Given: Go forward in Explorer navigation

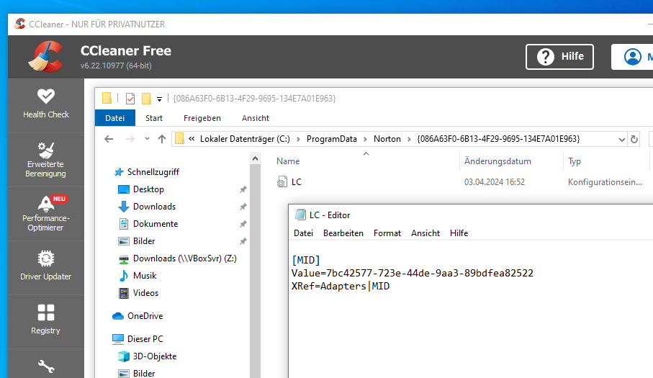Looking at the screenshot, I should (x=130, y=139).
